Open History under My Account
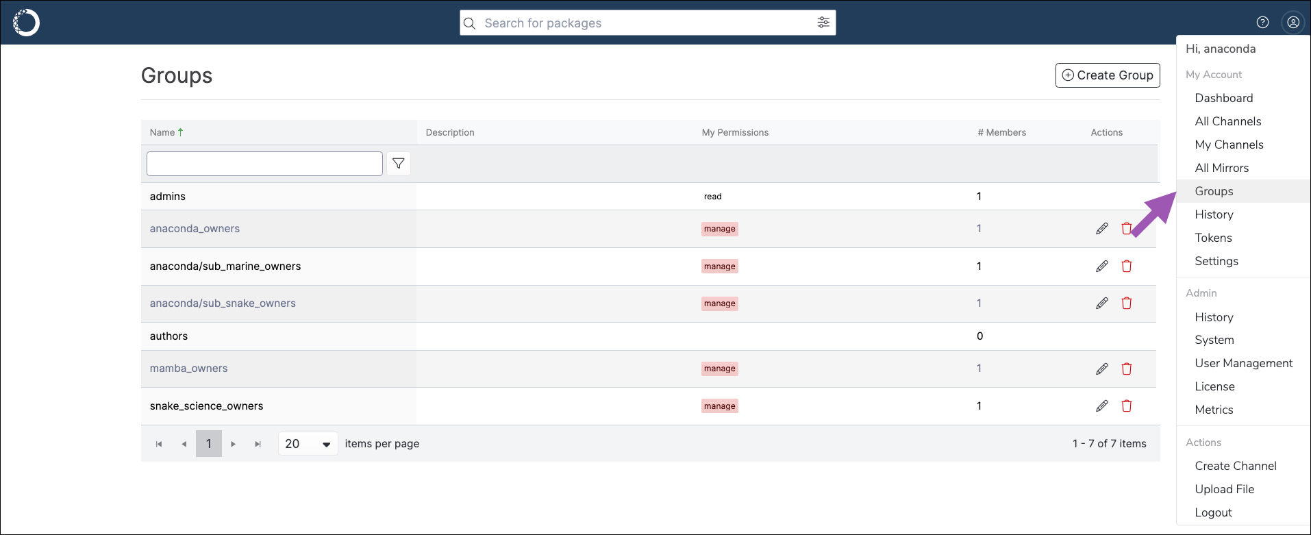Image resolution: width=1311 pixels, height=535 pixels. click(1214, 214)
